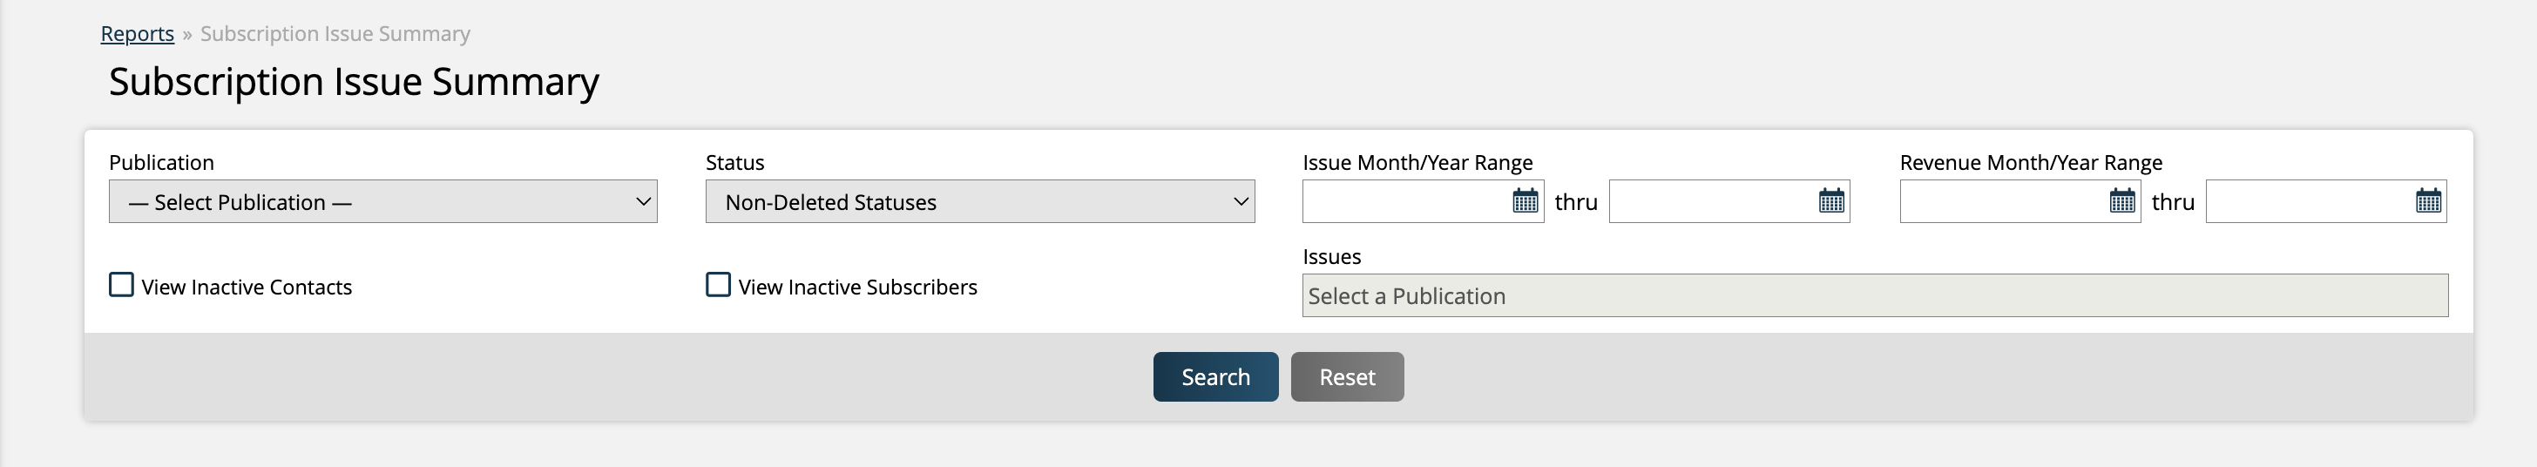Viewport: 2537px width, 467px height.
Task: Click the Status field label
Action: click(734, 163)
